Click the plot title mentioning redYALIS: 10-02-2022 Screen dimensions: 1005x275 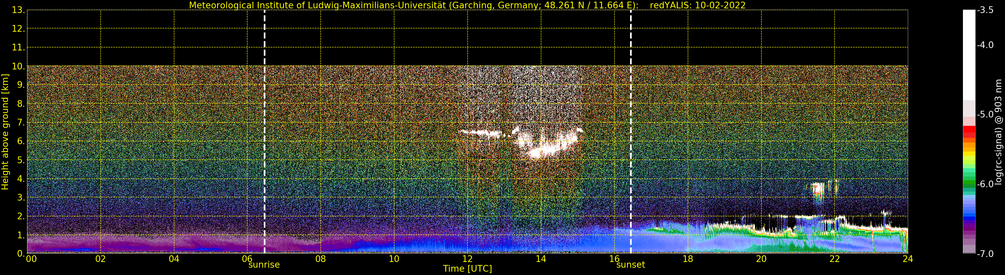click(x=467, y=5)
